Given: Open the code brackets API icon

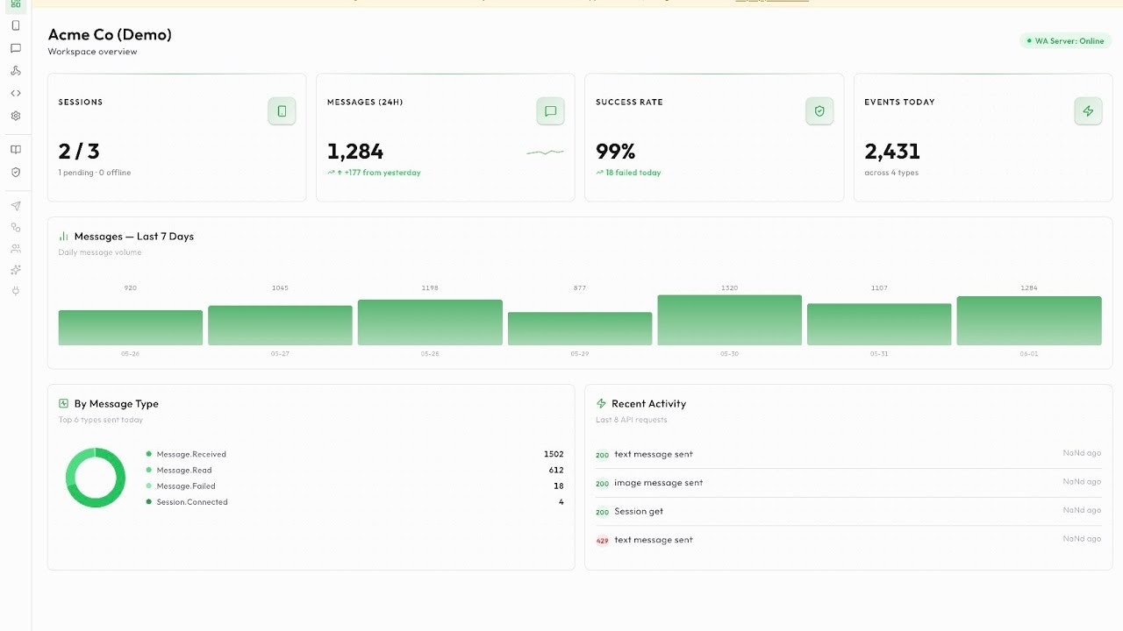Looking at the screenshot, I should pos(16,93).
